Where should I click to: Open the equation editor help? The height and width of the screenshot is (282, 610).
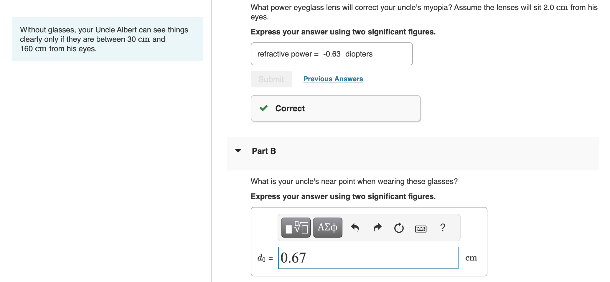(443, 227)
